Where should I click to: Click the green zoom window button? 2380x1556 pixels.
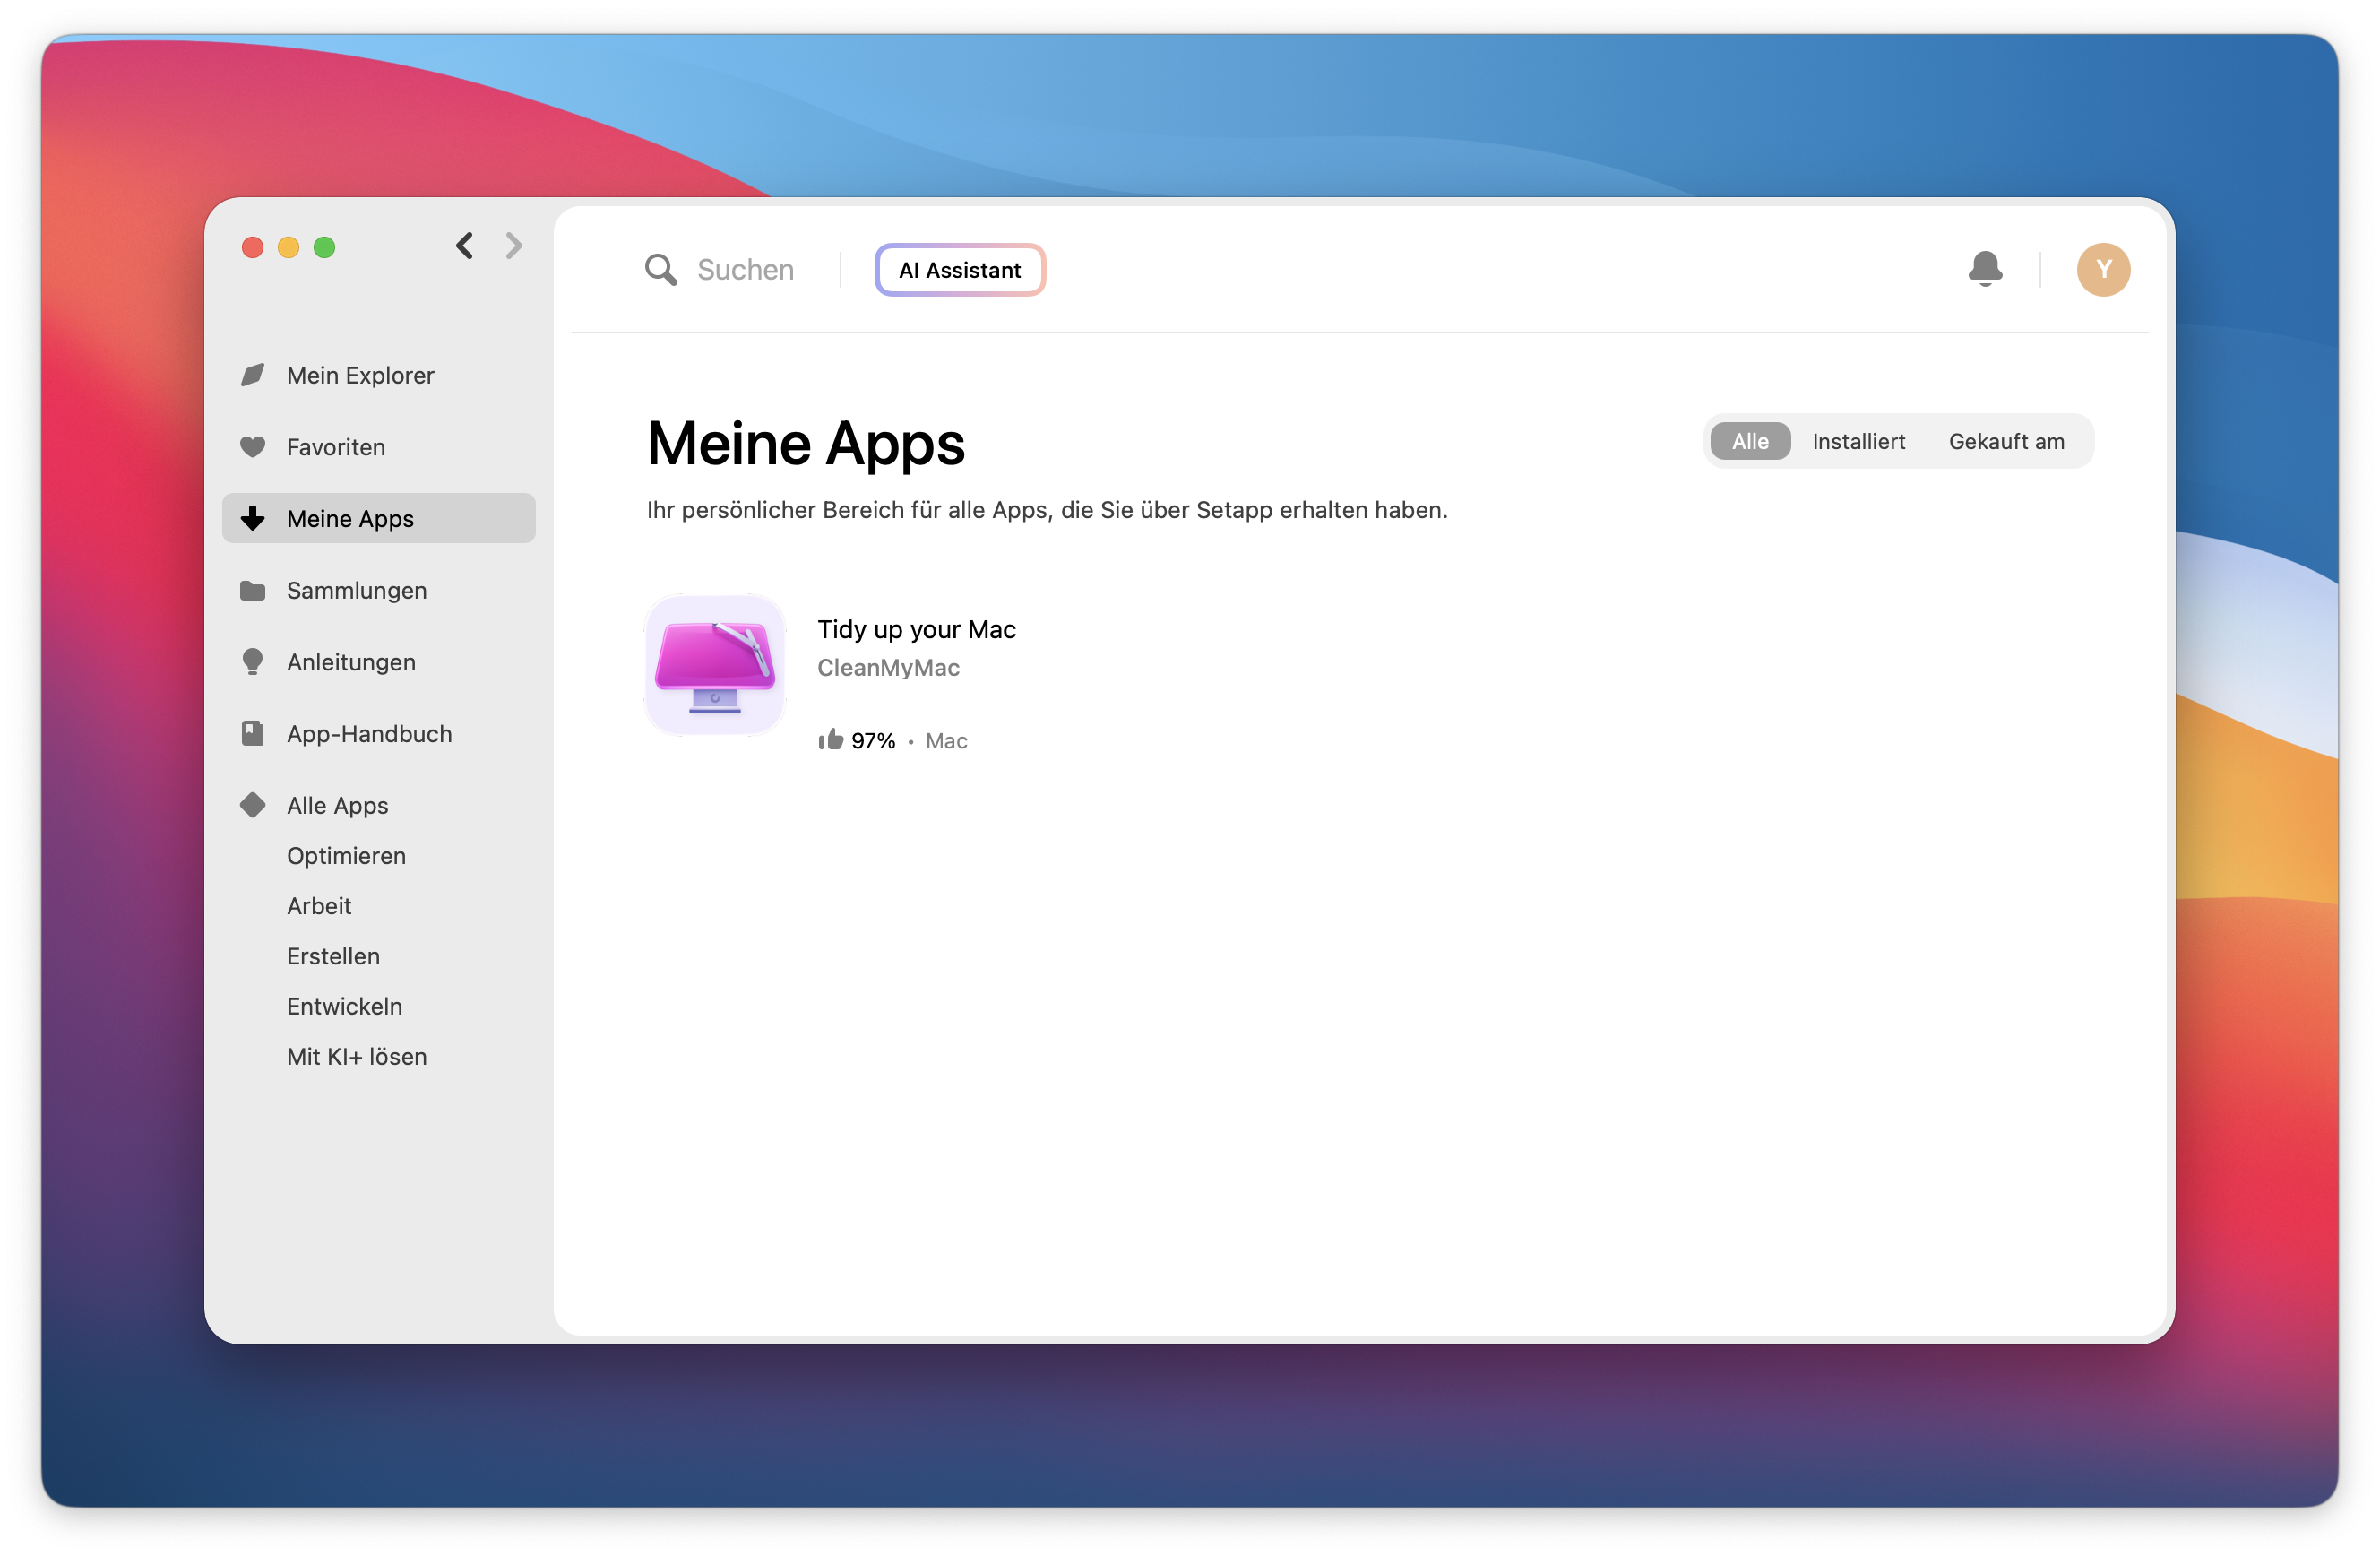[325, 247]
